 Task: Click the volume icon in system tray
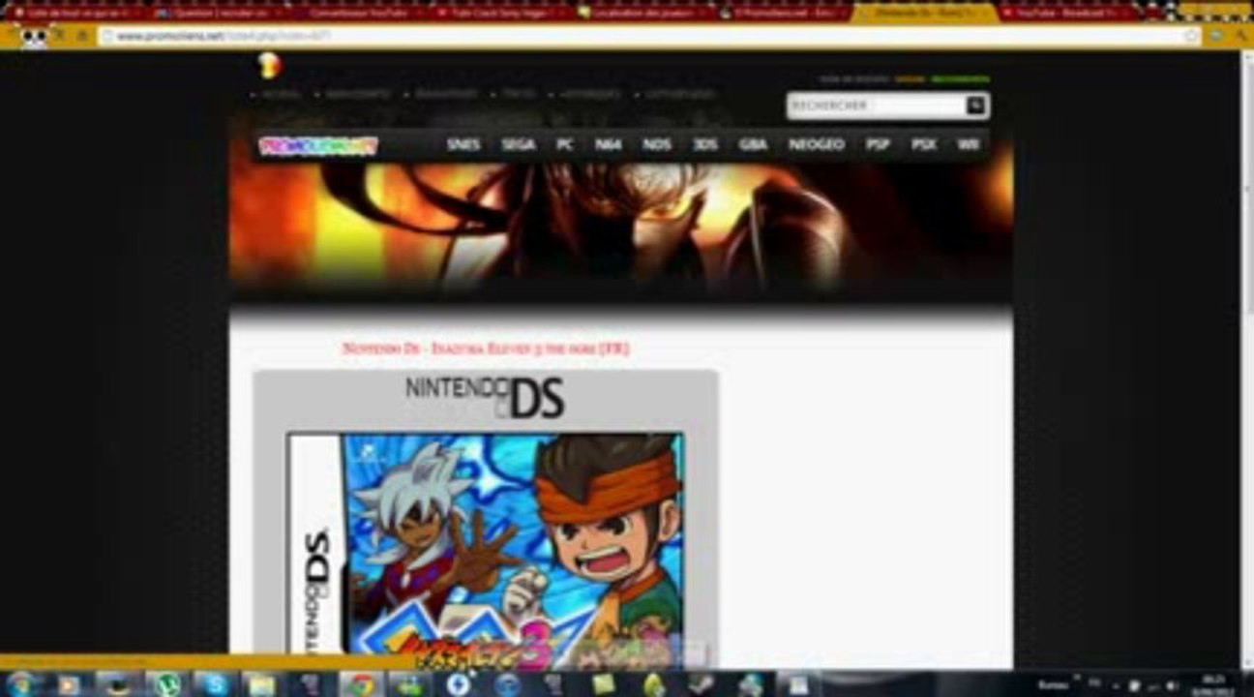[x=1172, y=685]
